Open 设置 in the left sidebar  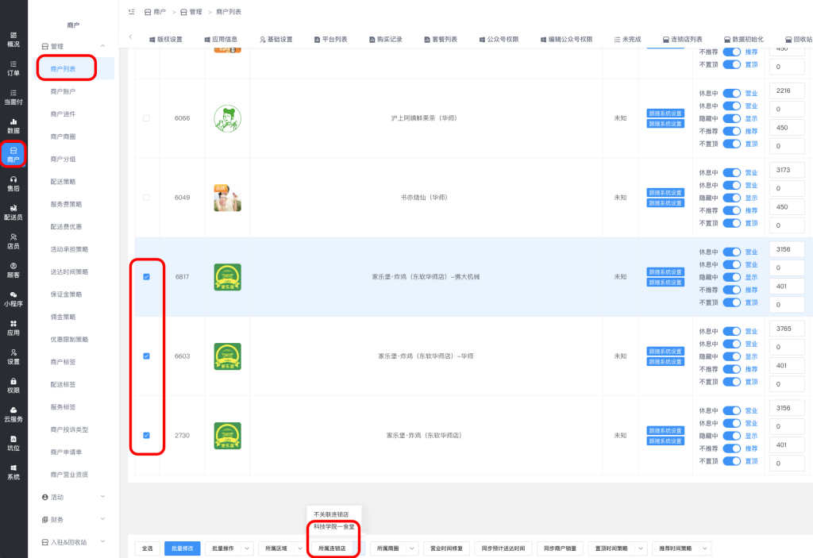[13, 356]
